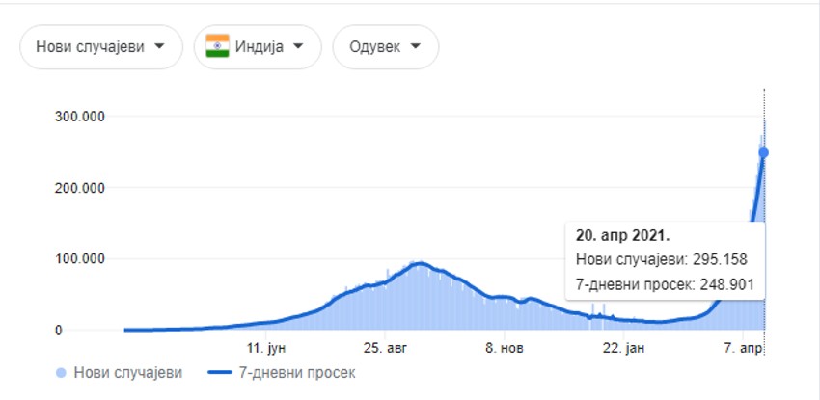The height and width of the screenshot is (400, 820).
Task: Click the dark blue legend line marker
Action: click(x=222, y=372)
